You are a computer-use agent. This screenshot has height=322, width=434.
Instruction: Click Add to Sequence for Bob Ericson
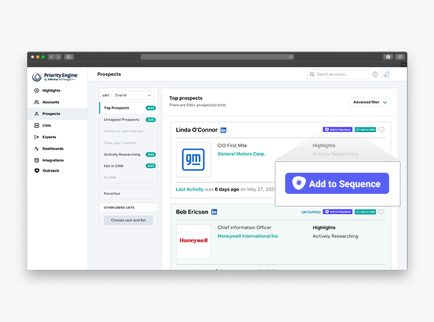pos(338,212)
